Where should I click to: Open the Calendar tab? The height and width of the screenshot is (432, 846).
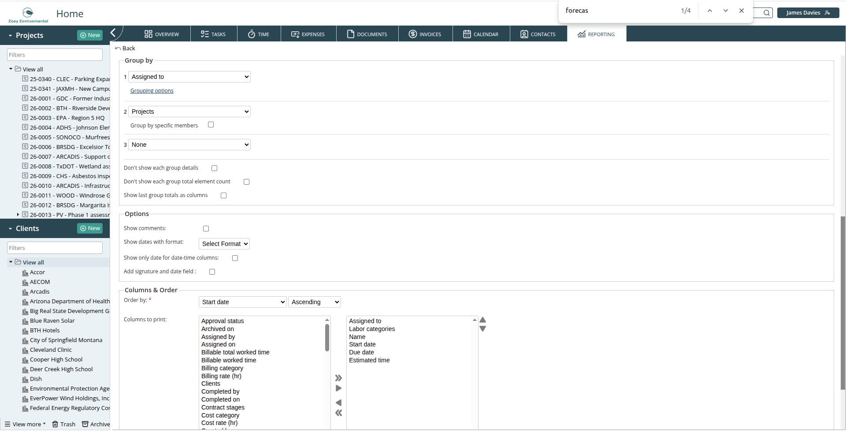[x=481, y=34]
